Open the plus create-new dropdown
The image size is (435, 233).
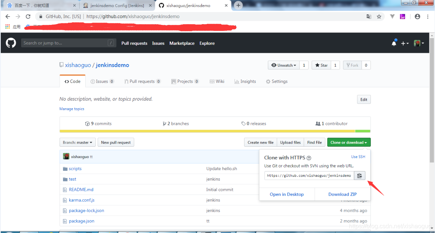pyautogui.click(x=405, y=43)
